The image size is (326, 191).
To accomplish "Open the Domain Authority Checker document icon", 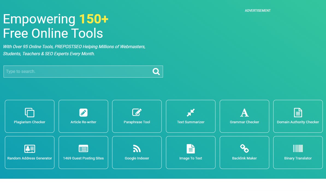I will pyautogui.click(x=298, y=112).
